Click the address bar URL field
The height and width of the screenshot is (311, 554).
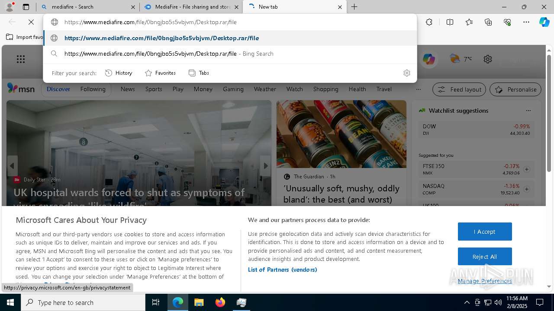click(x=230, y=22)
